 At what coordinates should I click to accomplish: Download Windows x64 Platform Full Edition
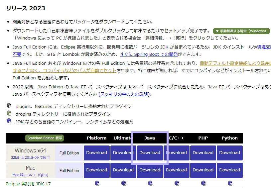coord(97,153)
